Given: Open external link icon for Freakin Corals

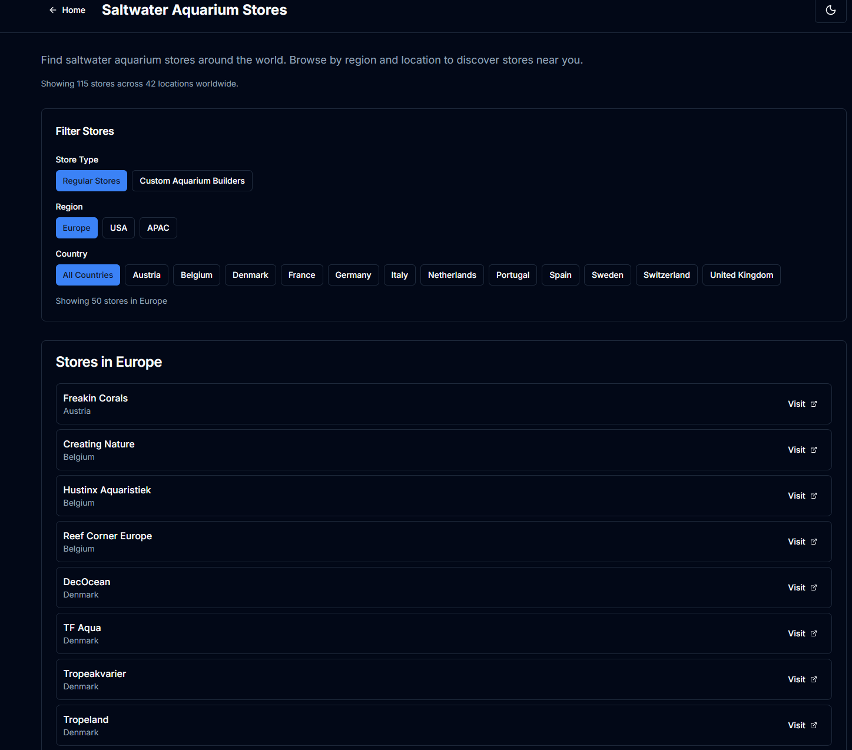Looking at the screenshot, I should [x=814, y=404].
